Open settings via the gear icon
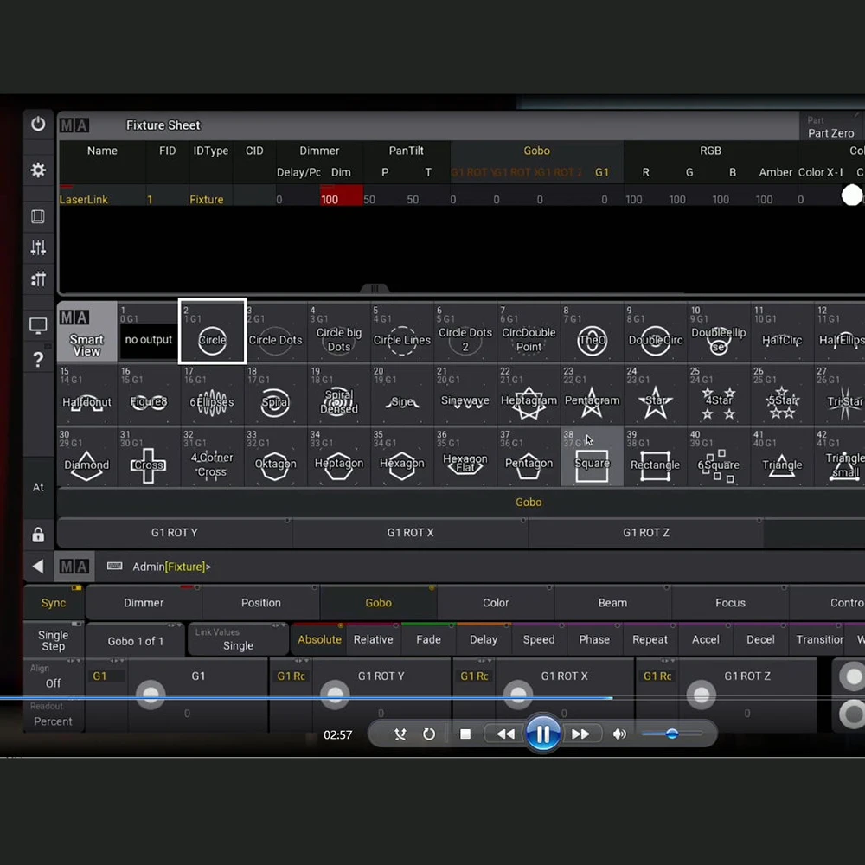This screenshot has width=865, height=865. click(x=38, y=170)
